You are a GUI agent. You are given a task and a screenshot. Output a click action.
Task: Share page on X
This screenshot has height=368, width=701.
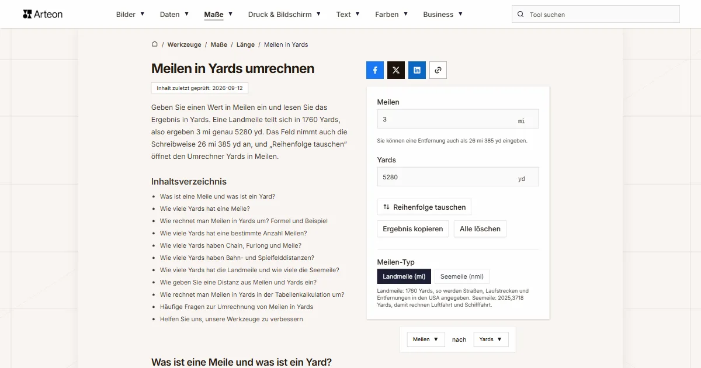[x=396, y=70]
